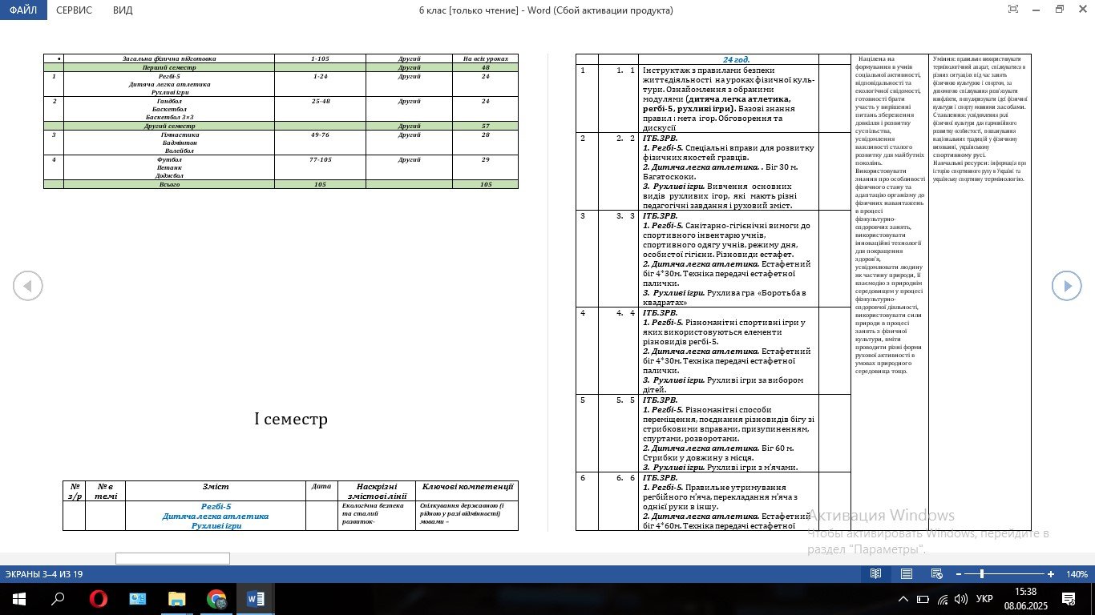1095x615 pixels.
Task: Click the zoom out minus button
Action: click(x=958, y=574)
